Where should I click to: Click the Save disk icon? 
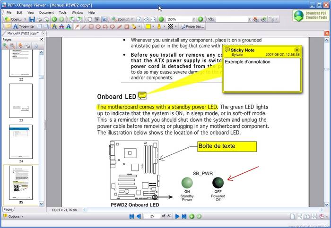tap(32, 19)
